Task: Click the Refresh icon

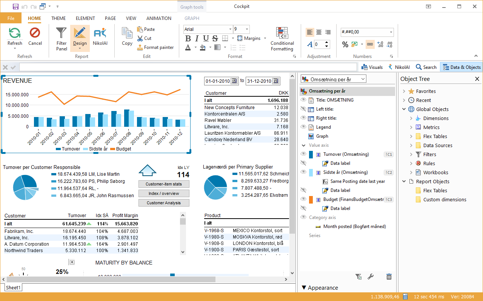Action: 15,33
